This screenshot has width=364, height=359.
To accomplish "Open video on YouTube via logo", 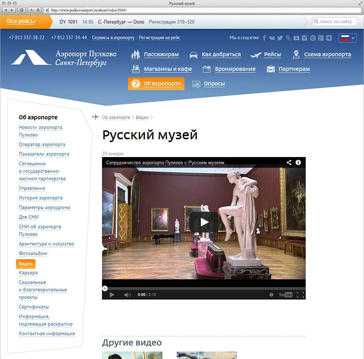I will pyautogui.click(x=285, y=295).
